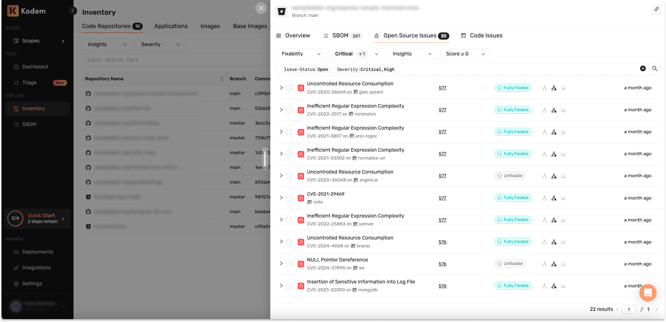Open the chat support bubble
The height and width of the screenshot is (322, 666).
pos(648,292)
